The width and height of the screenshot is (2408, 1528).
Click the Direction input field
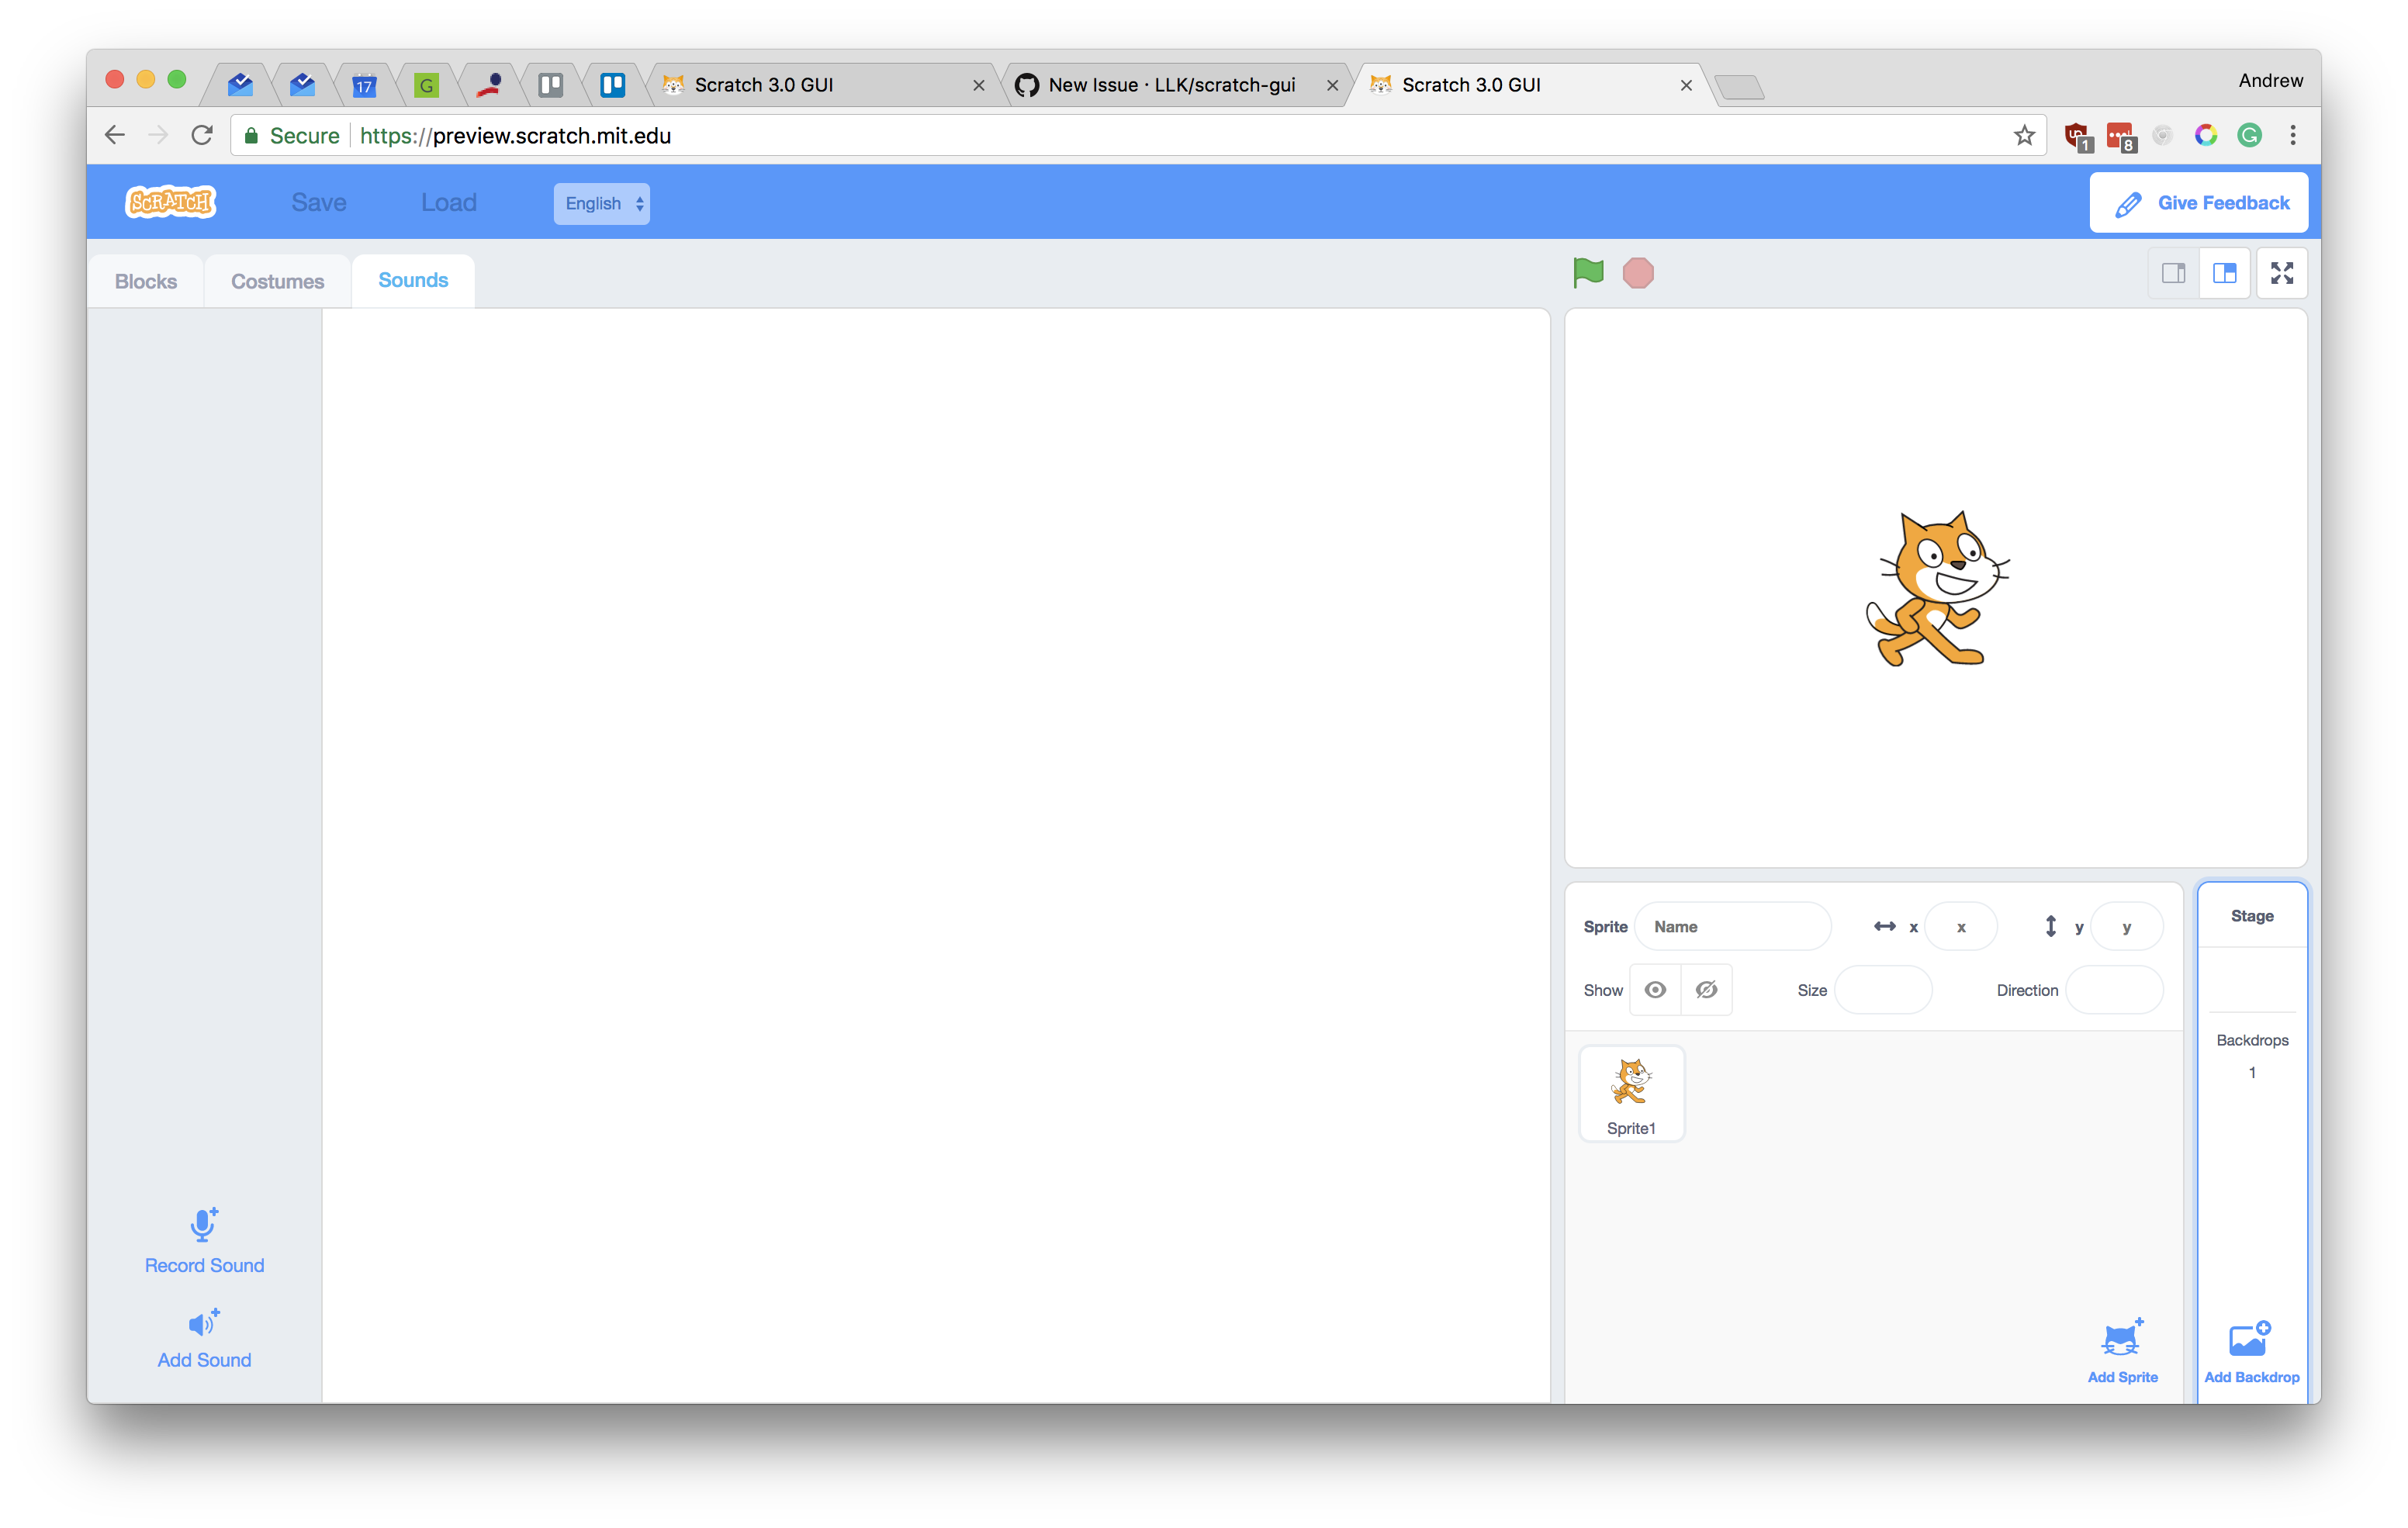pos(2114,989)
